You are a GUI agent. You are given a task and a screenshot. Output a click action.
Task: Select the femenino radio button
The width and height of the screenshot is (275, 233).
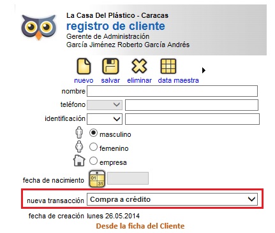pos(93,147)
